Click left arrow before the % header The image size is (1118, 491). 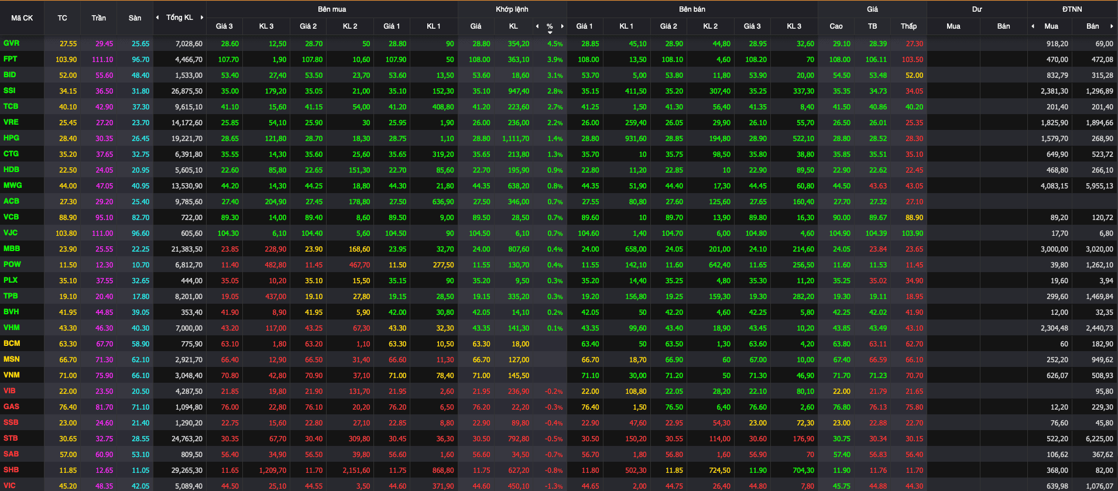pos(537,26)
